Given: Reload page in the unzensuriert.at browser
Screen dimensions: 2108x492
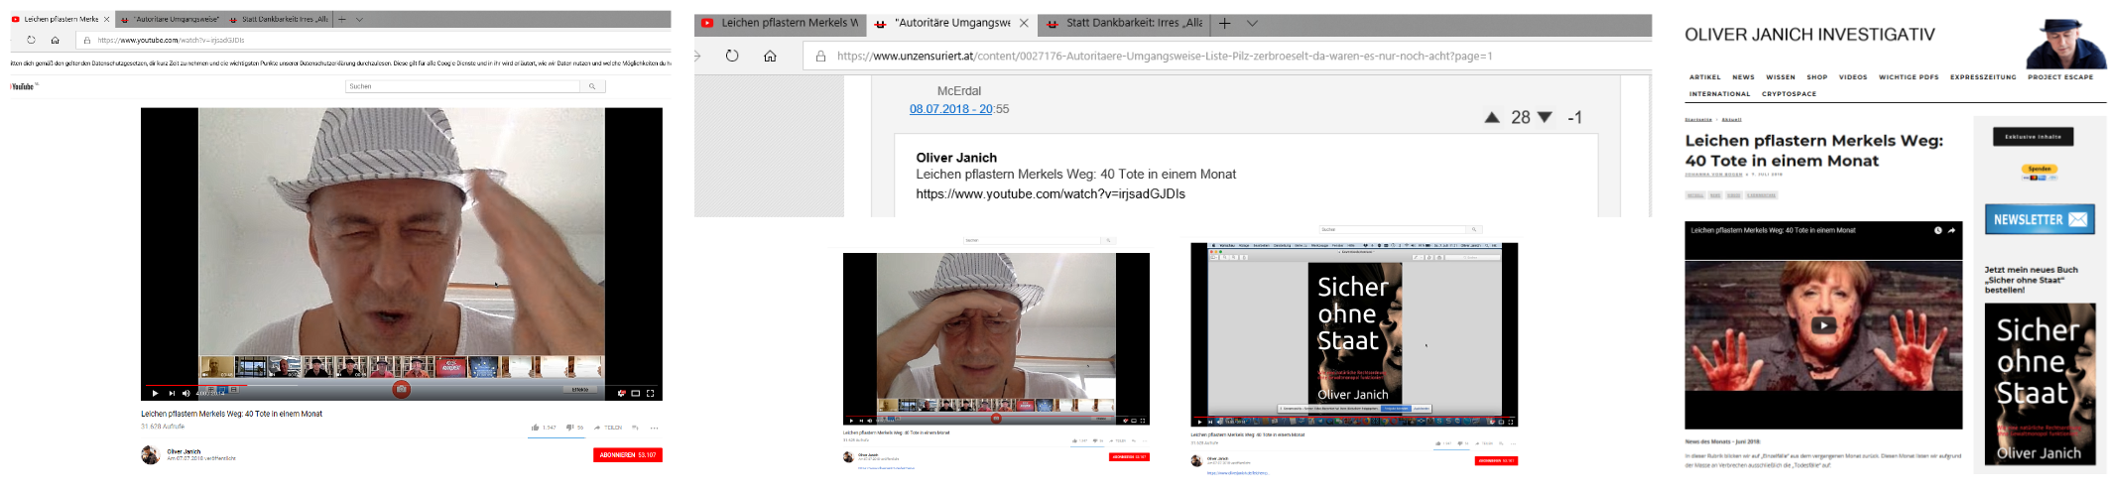Looking at the screenshot, I should tap(732, 56).
